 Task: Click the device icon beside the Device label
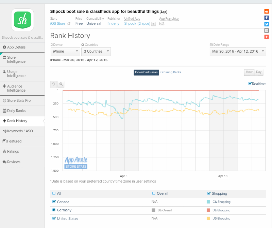[x=51, y=45]
